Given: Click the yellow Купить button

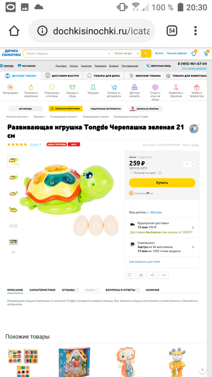Looking at the screenshot, I should pos(162,183).
